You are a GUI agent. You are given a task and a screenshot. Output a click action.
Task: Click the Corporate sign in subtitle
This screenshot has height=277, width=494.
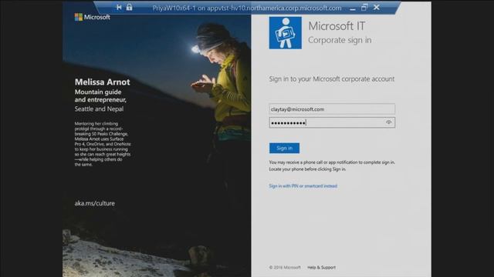click(340, 40)
